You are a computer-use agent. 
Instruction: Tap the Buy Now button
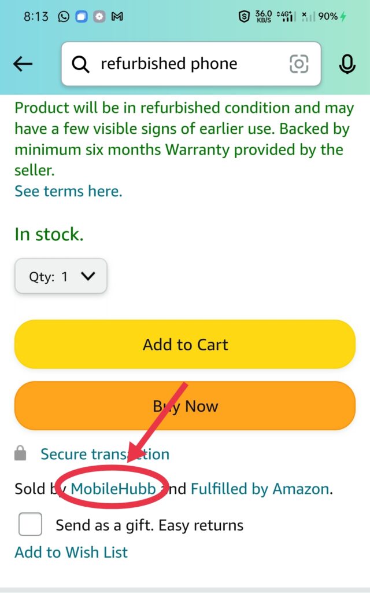[185, 406]
